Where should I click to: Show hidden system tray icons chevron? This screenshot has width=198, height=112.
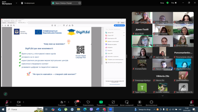point(154,109)
